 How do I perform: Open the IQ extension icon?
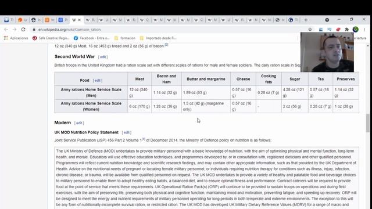(x=330, y=30)
